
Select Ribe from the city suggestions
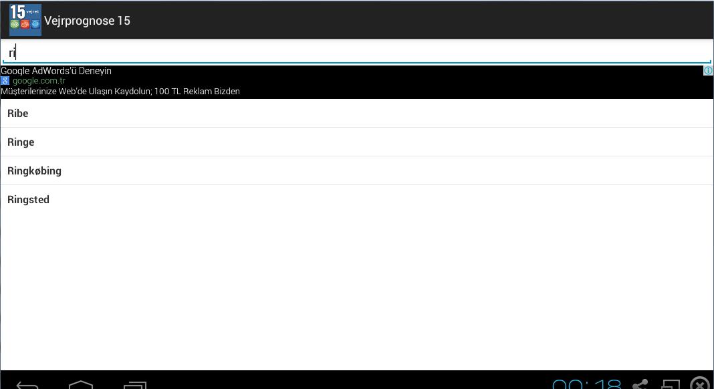click(x=18, y=114)
